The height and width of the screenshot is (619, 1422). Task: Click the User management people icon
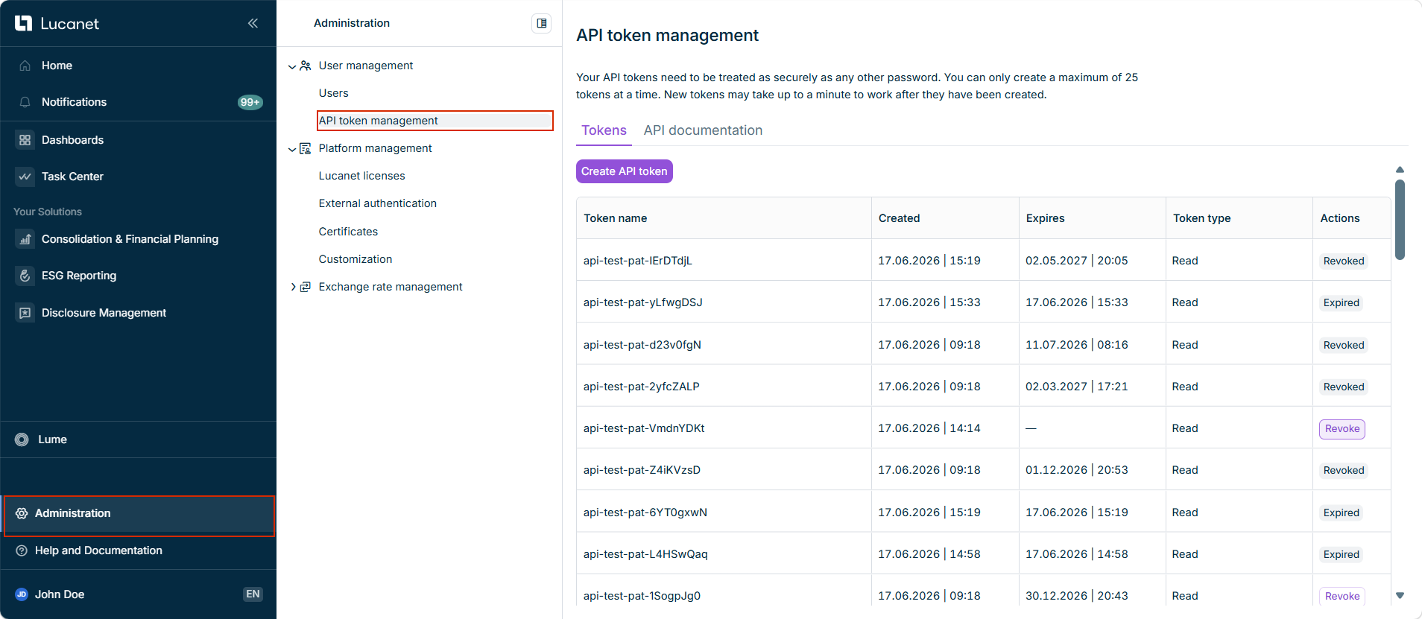tap(305, 66)
